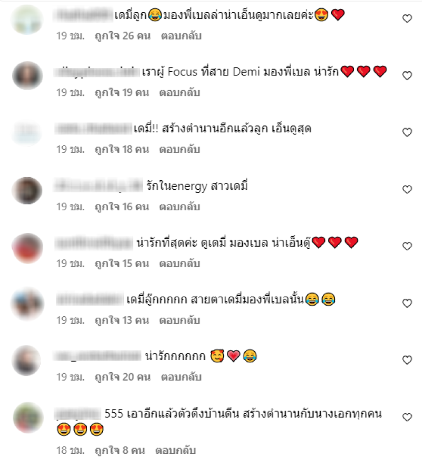The image size is (422, 466).
Task: Open profile picture of the 555 commenter
Action: pos(28,418)
